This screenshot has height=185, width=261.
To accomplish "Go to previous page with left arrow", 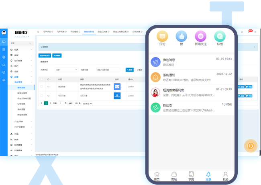I will click(x=41, y=103).
